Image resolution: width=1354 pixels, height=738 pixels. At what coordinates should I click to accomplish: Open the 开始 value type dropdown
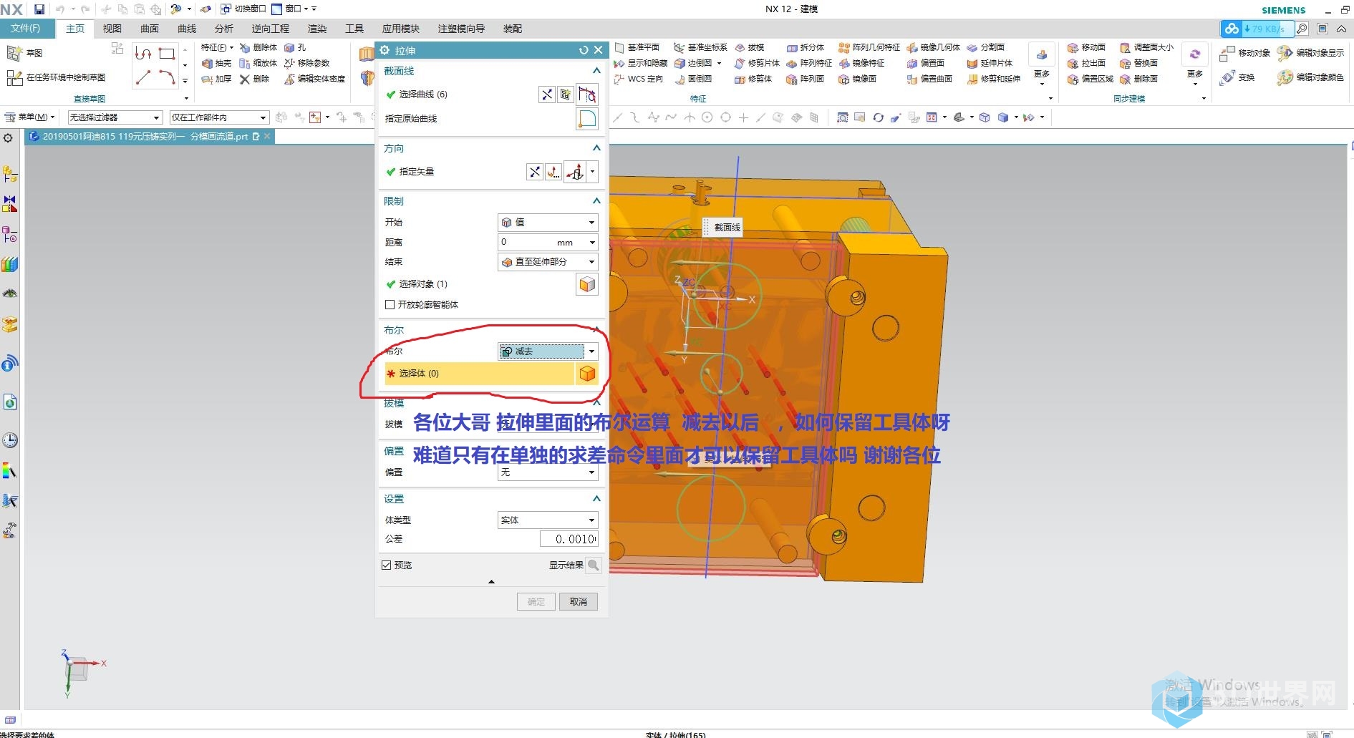coord(548,223)
